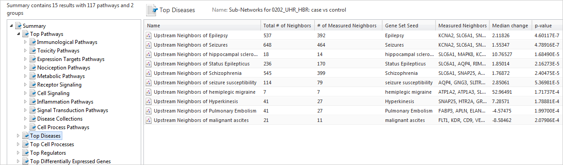Click the Top Regulators tree icon
This screenshot has height=165, width=563.
click(x=26, y=153)
